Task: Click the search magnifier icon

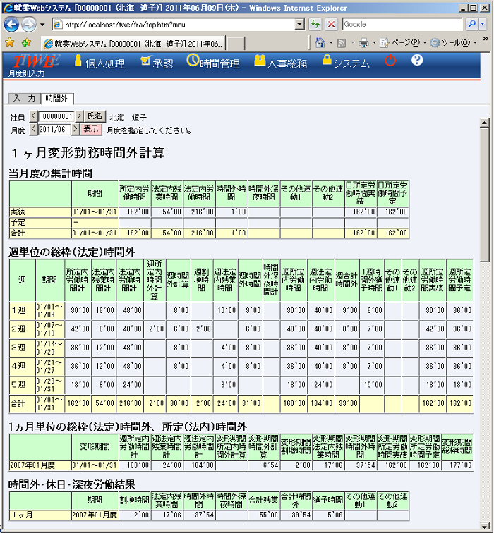Action: tap(472, 24)
